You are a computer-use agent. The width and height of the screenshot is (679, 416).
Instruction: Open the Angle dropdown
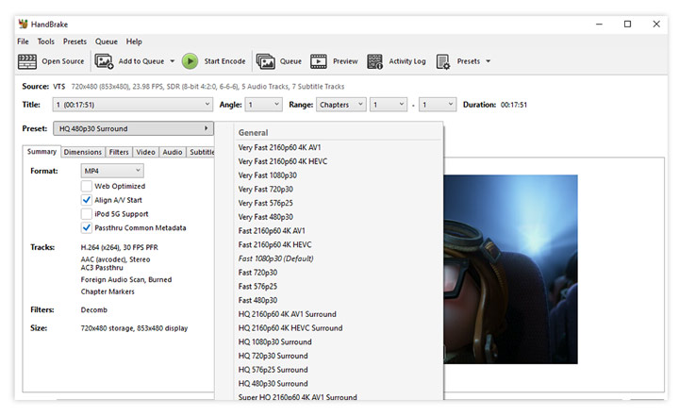264,105
